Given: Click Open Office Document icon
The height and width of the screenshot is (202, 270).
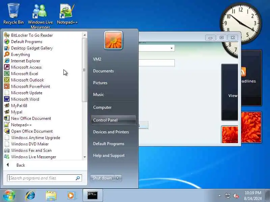Looking at the screenshot, I should (x=7, y=131).
